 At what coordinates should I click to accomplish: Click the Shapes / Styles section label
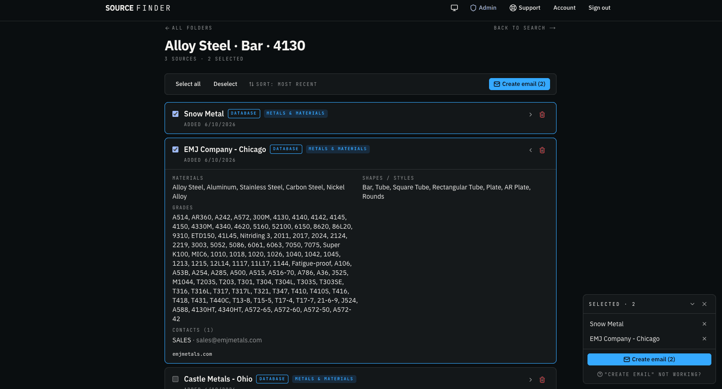(x=388, y=178)
